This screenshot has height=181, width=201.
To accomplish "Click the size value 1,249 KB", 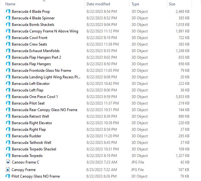I will click(183, 51).
